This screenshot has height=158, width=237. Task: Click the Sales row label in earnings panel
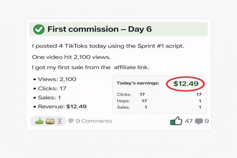(123, 107)
